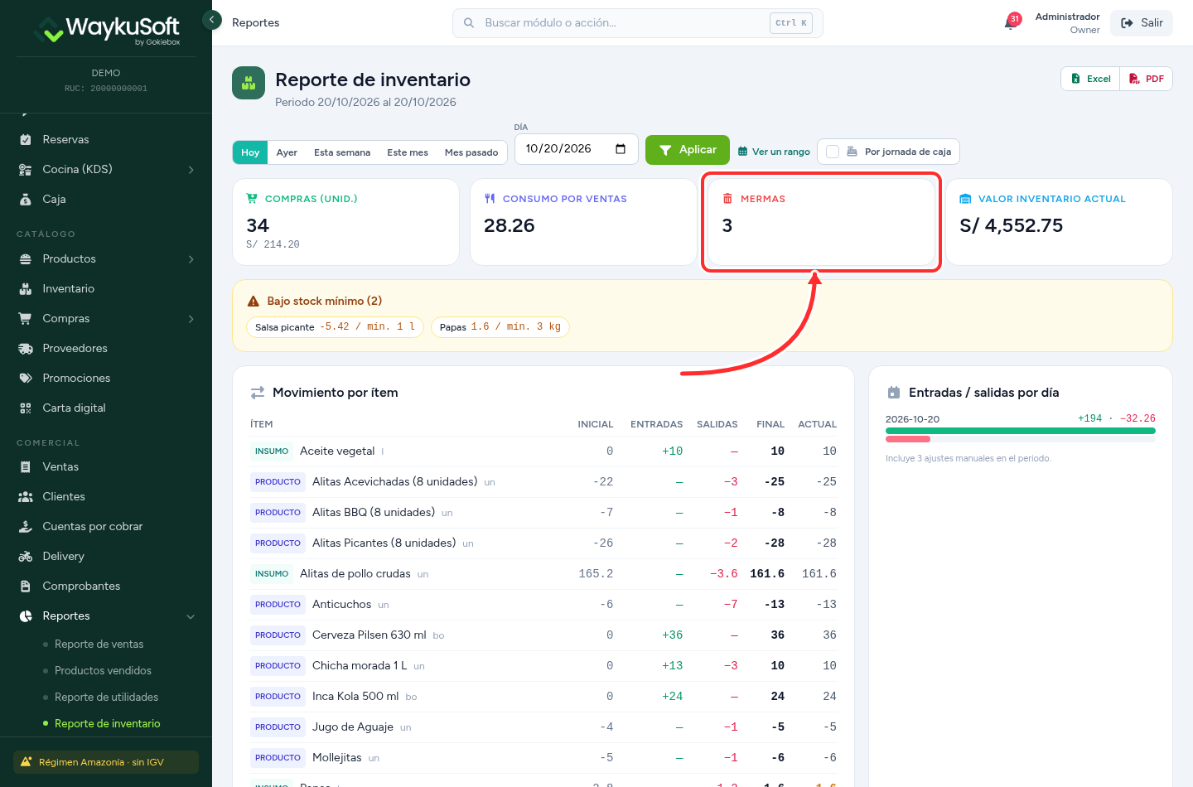Click the search magnifier icon
Screen dimensions: 1193x787
click(x=469, y=23)
